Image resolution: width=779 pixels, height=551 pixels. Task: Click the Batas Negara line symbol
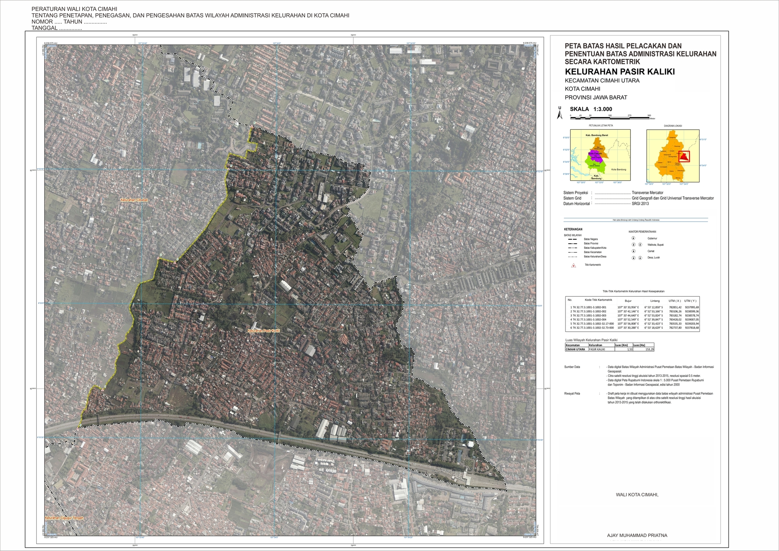pyautogui.click(x=573, y=239)
